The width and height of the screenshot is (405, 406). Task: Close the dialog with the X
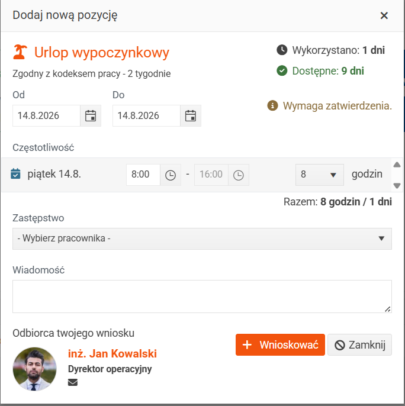point(384,15)
